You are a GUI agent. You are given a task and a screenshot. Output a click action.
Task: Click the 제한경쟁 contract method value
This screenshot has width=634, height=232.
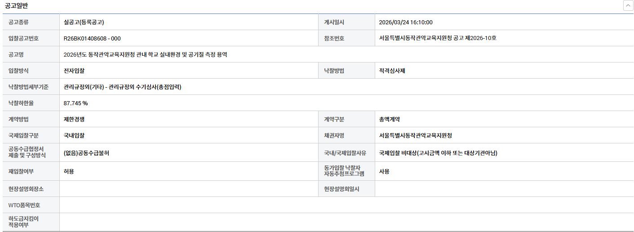(75, 119)
